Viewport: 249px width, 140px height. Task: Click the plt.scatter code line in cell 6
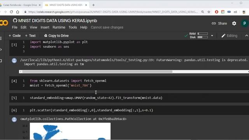(91, 110)
